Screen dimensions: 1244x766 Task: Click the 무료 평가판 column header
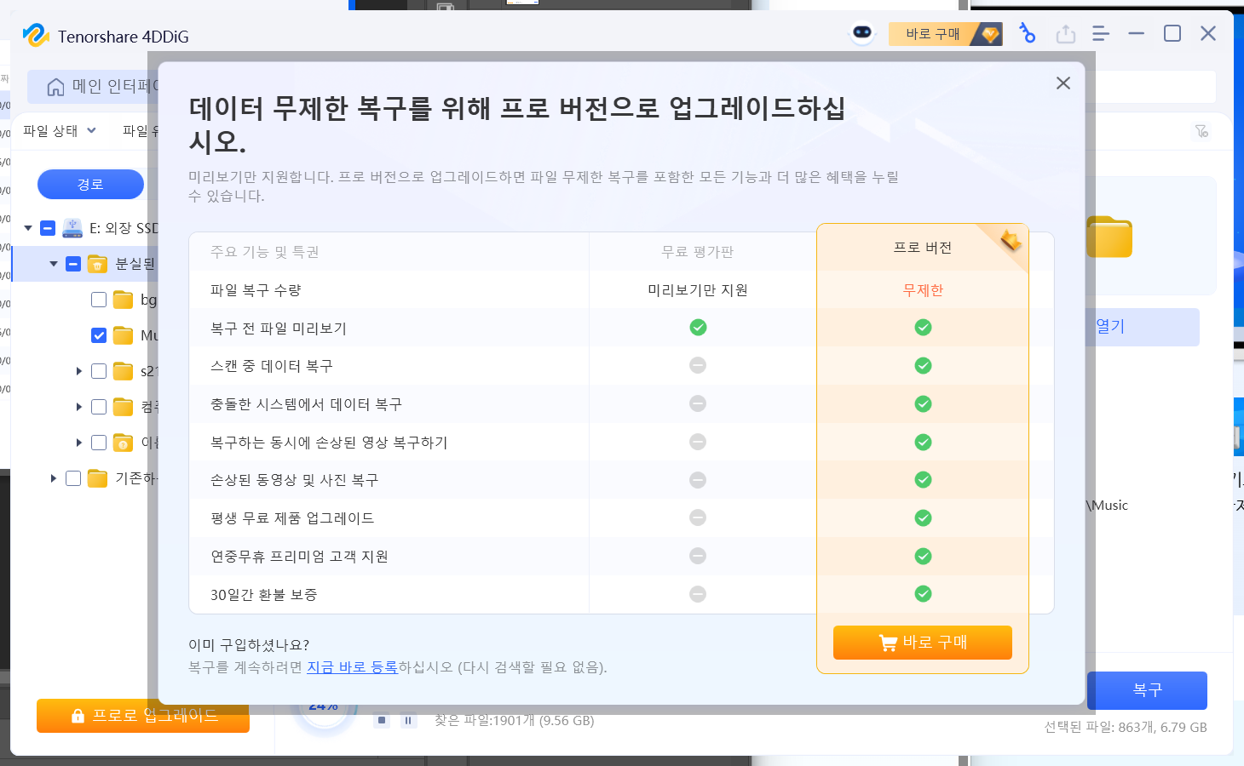(x=698, y=252)
